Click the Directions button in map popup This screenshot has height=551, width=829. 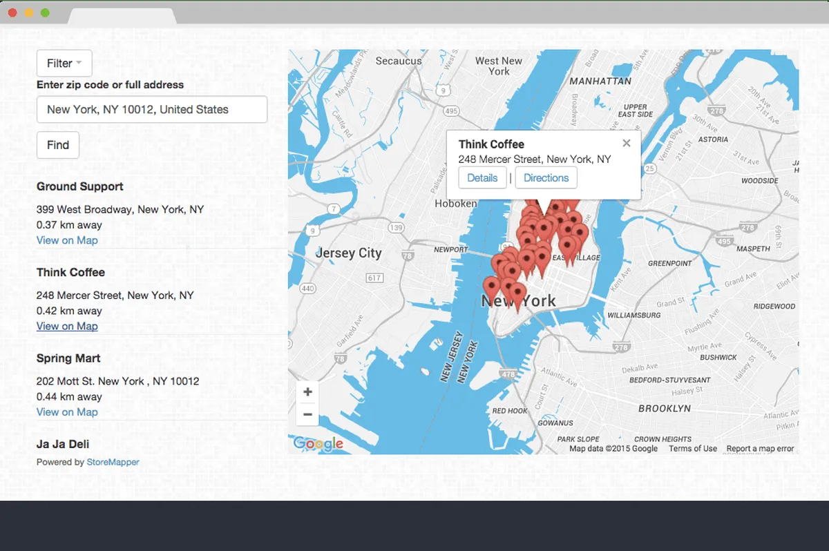tap(546, 177)
